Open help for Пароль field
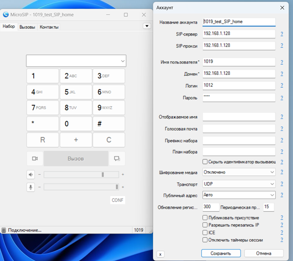 282,98
